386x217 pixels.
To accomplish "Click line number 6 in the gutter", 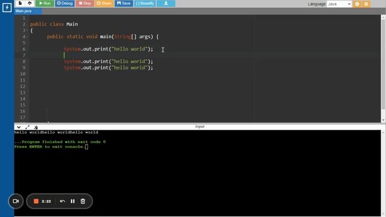I will (24, 49).
